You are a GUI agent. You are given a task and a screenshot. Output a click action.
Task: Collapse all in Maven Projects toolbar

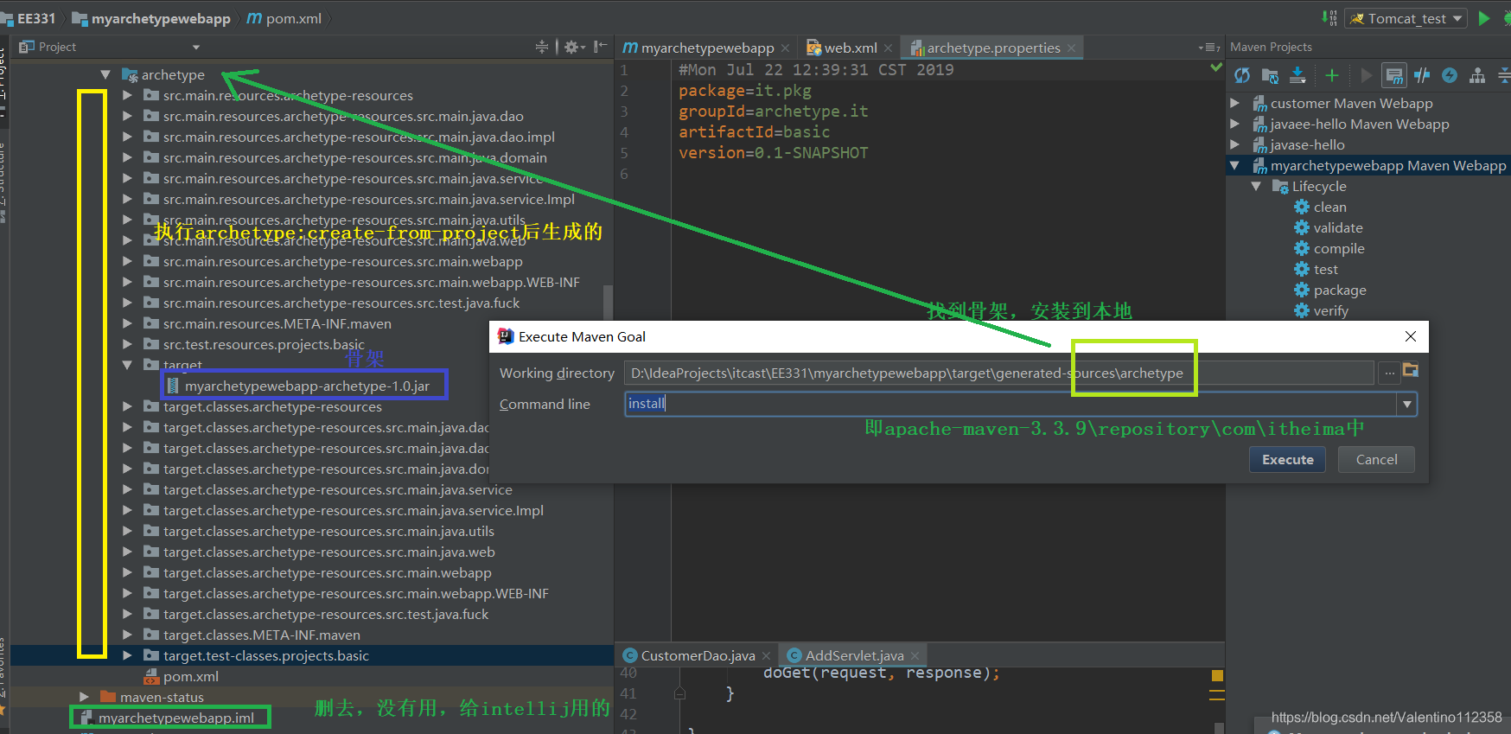pos(1505,76)
